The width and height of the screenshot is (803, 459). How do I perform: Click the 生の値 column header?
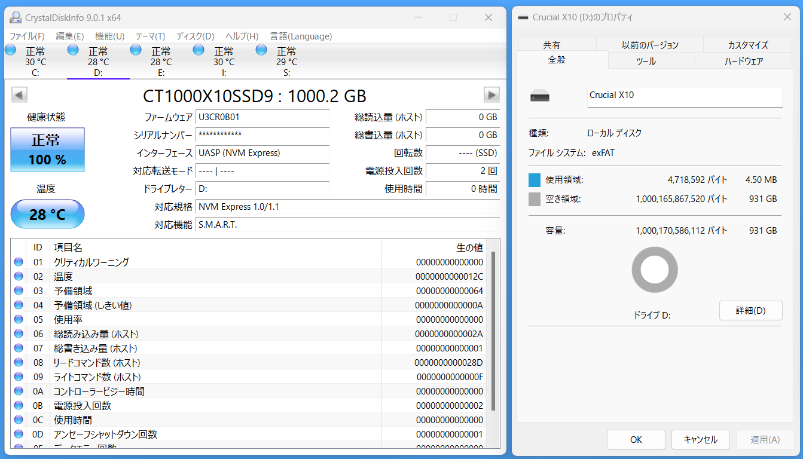(433, 247)
